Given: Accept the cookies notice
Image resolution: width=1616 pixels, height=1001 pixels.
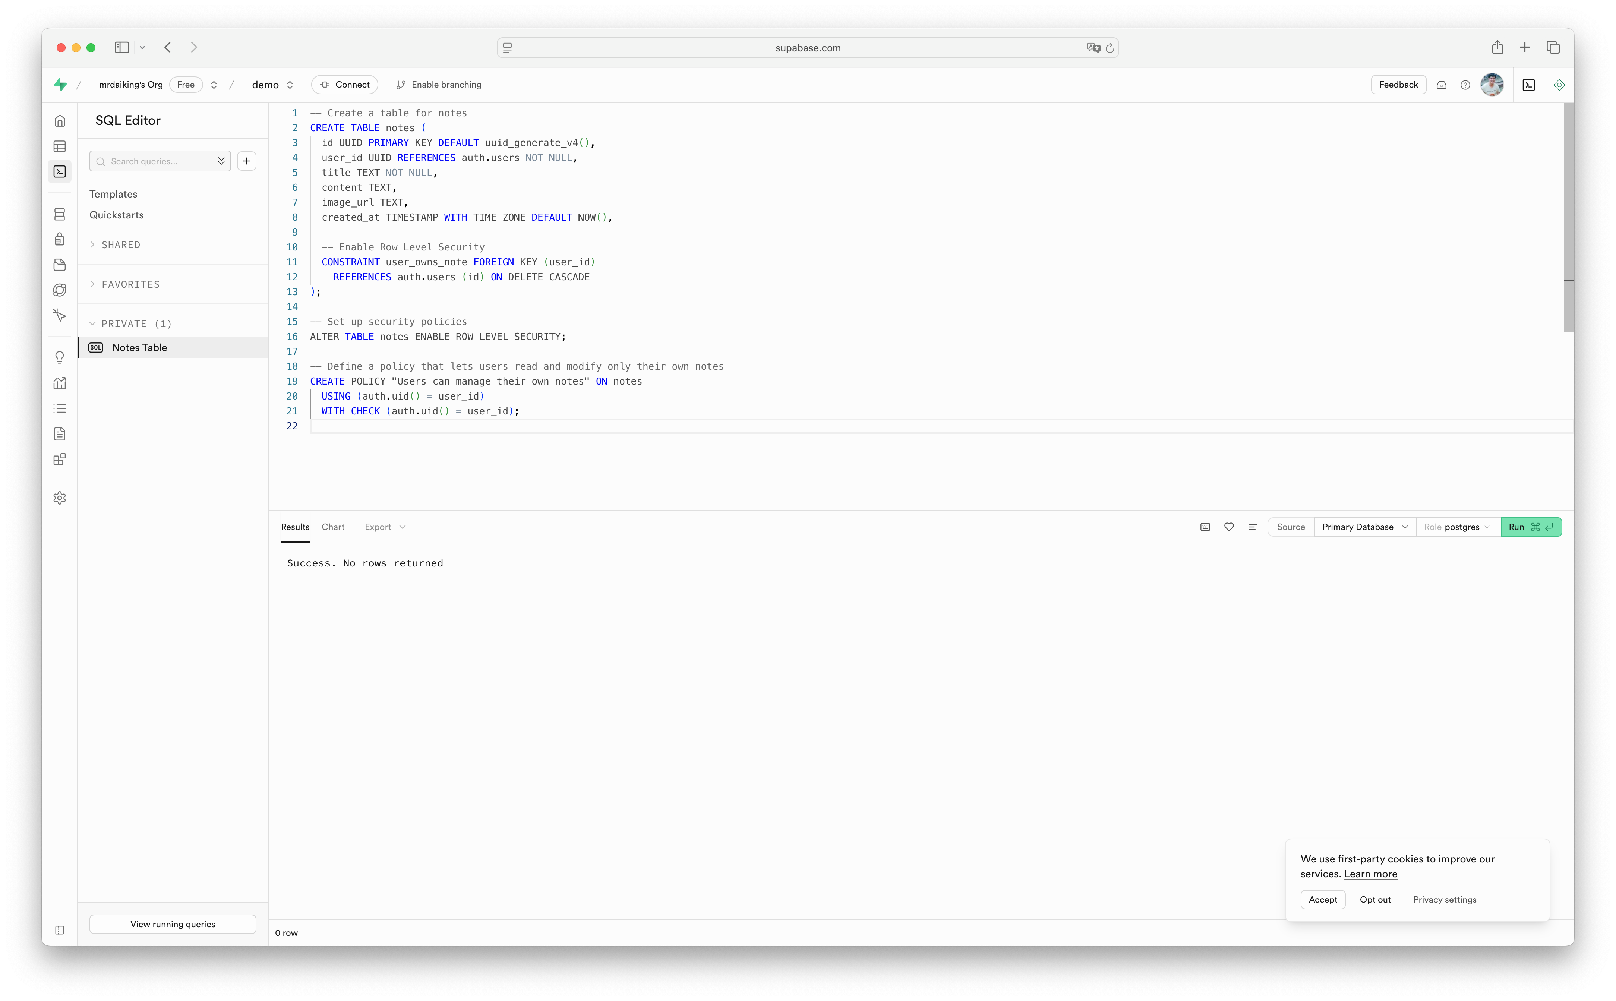Looking at the screenshot, I should point(1323,900).
